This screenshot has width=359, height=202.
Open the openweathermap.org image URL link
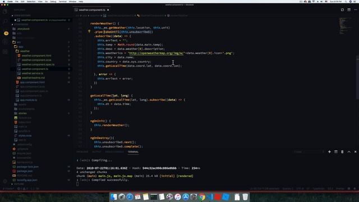pos(156,53)
